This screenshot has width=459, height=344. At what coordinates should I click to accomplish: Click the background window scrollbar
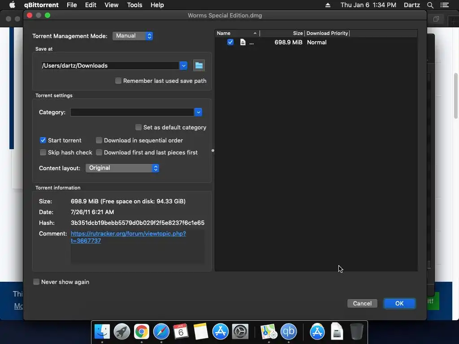[x=456, y=96]
